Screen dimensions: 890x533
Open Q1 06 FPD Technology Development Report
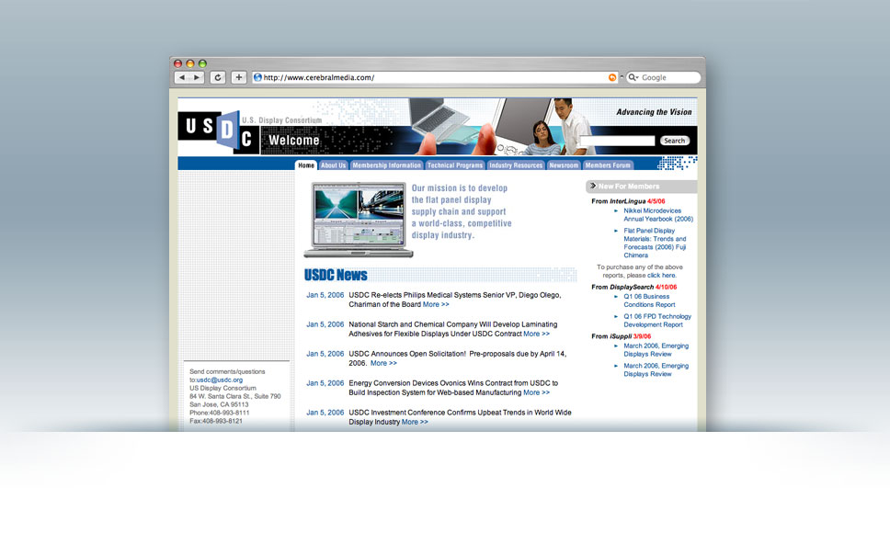657,321
